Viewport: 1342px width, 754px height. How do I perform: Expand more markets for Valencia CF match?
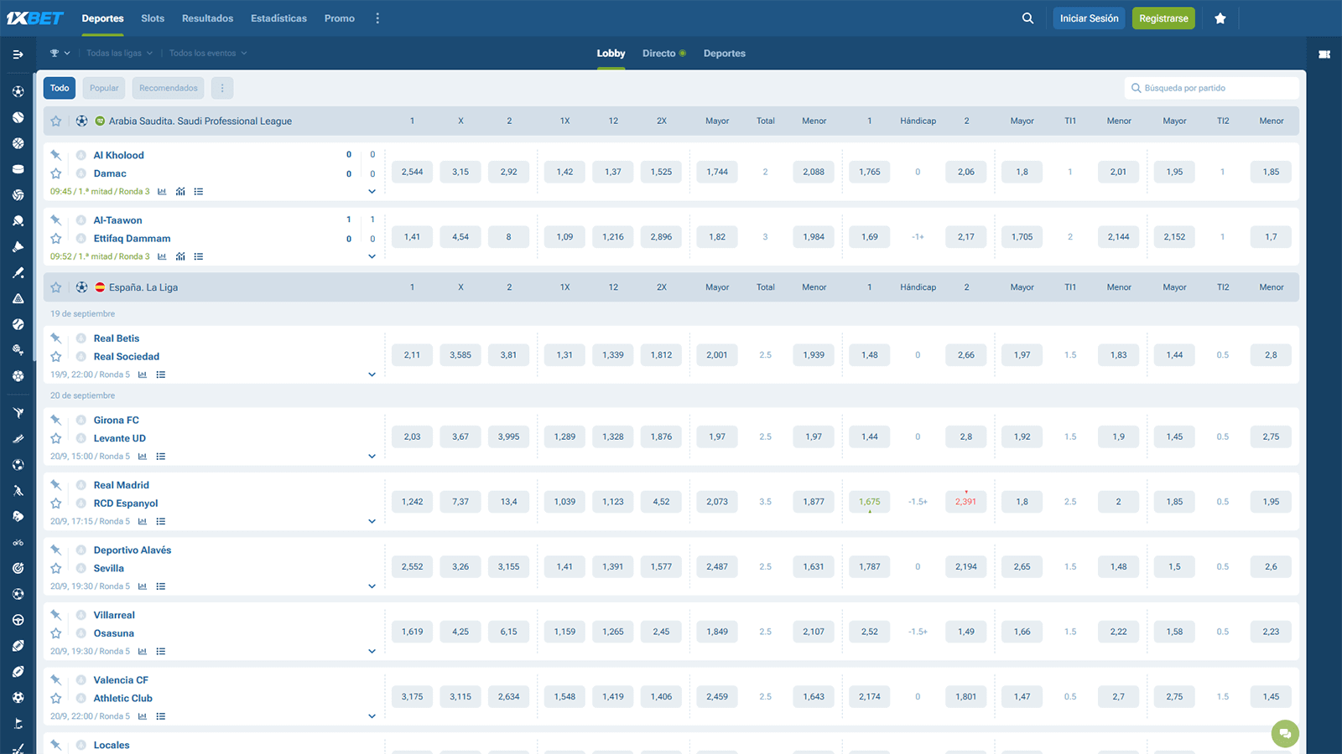(372, 717)
